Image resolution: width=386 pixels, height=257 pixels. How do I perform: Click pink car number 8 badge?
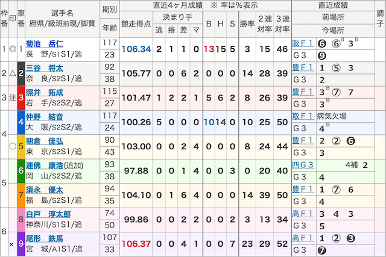pos(21,220)
